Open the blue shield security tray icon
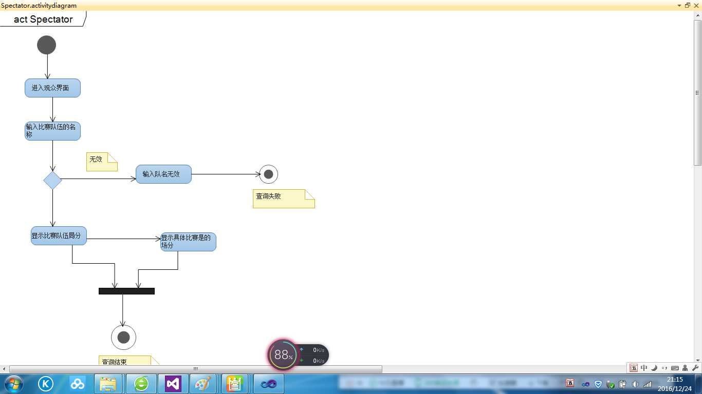 pos(598,384)
